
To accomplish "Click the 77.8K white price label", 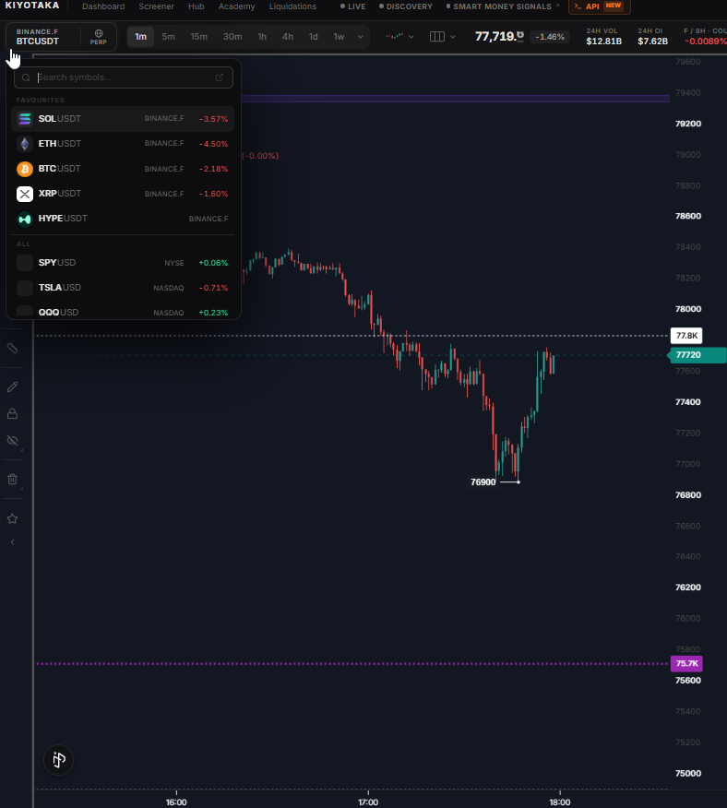I will tap(686, 336).
